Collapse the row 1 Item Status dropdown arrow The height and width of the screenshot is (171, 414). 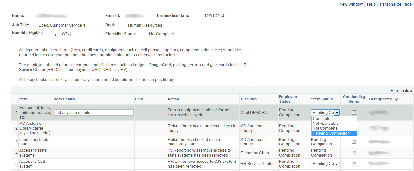[337, 113]
